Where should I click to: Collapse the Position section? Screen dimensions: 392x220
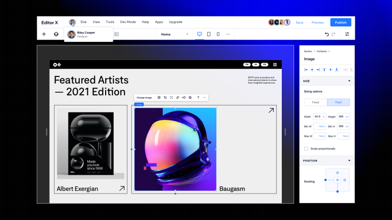coord(349,160)
